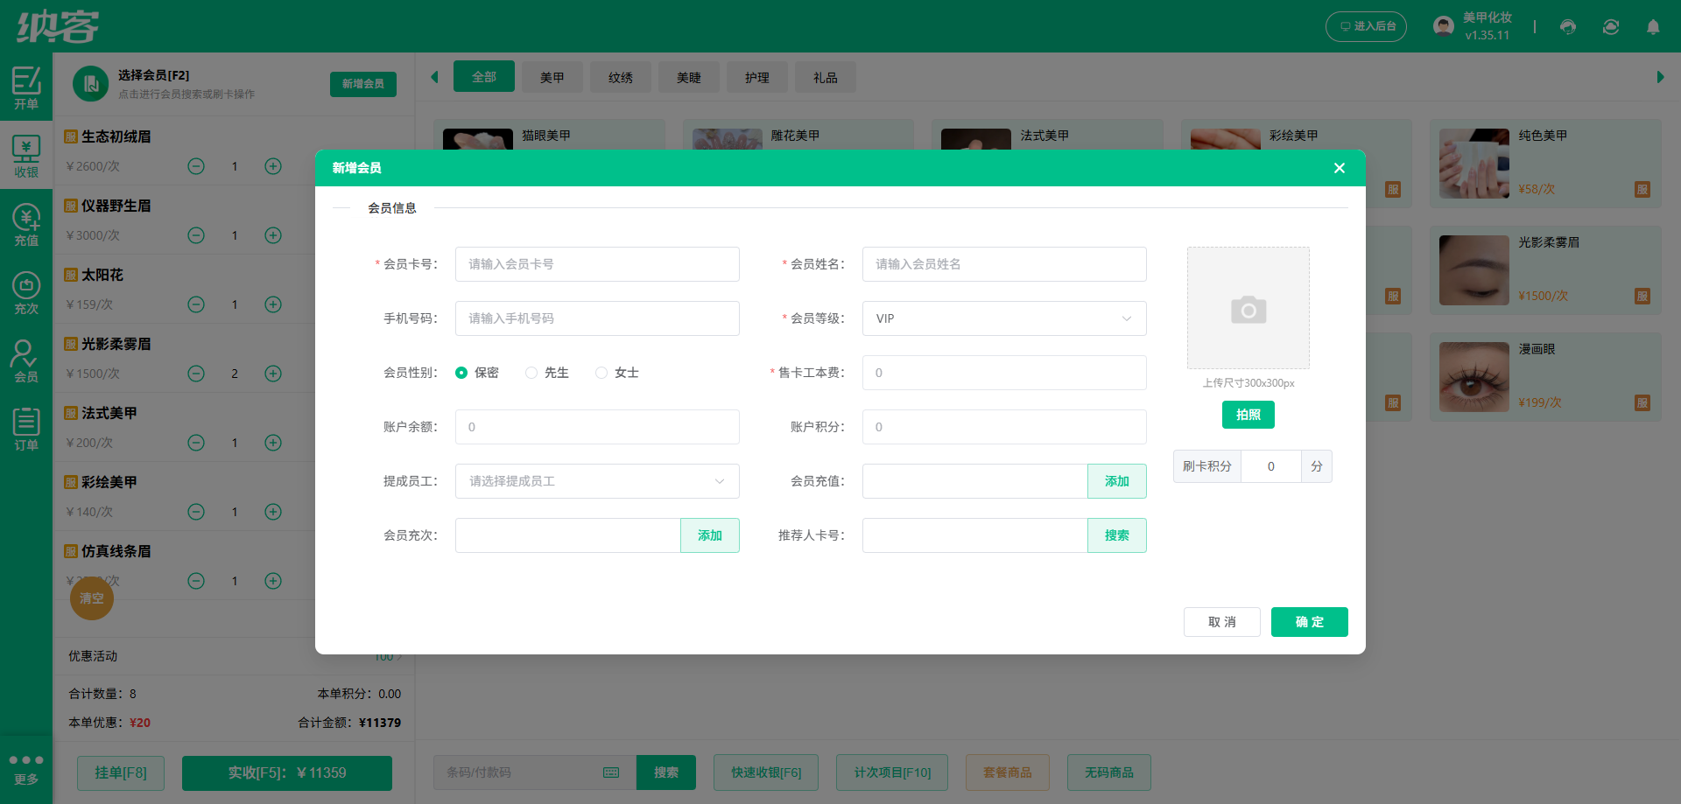Click 无码商品 button

point(1109,773)
